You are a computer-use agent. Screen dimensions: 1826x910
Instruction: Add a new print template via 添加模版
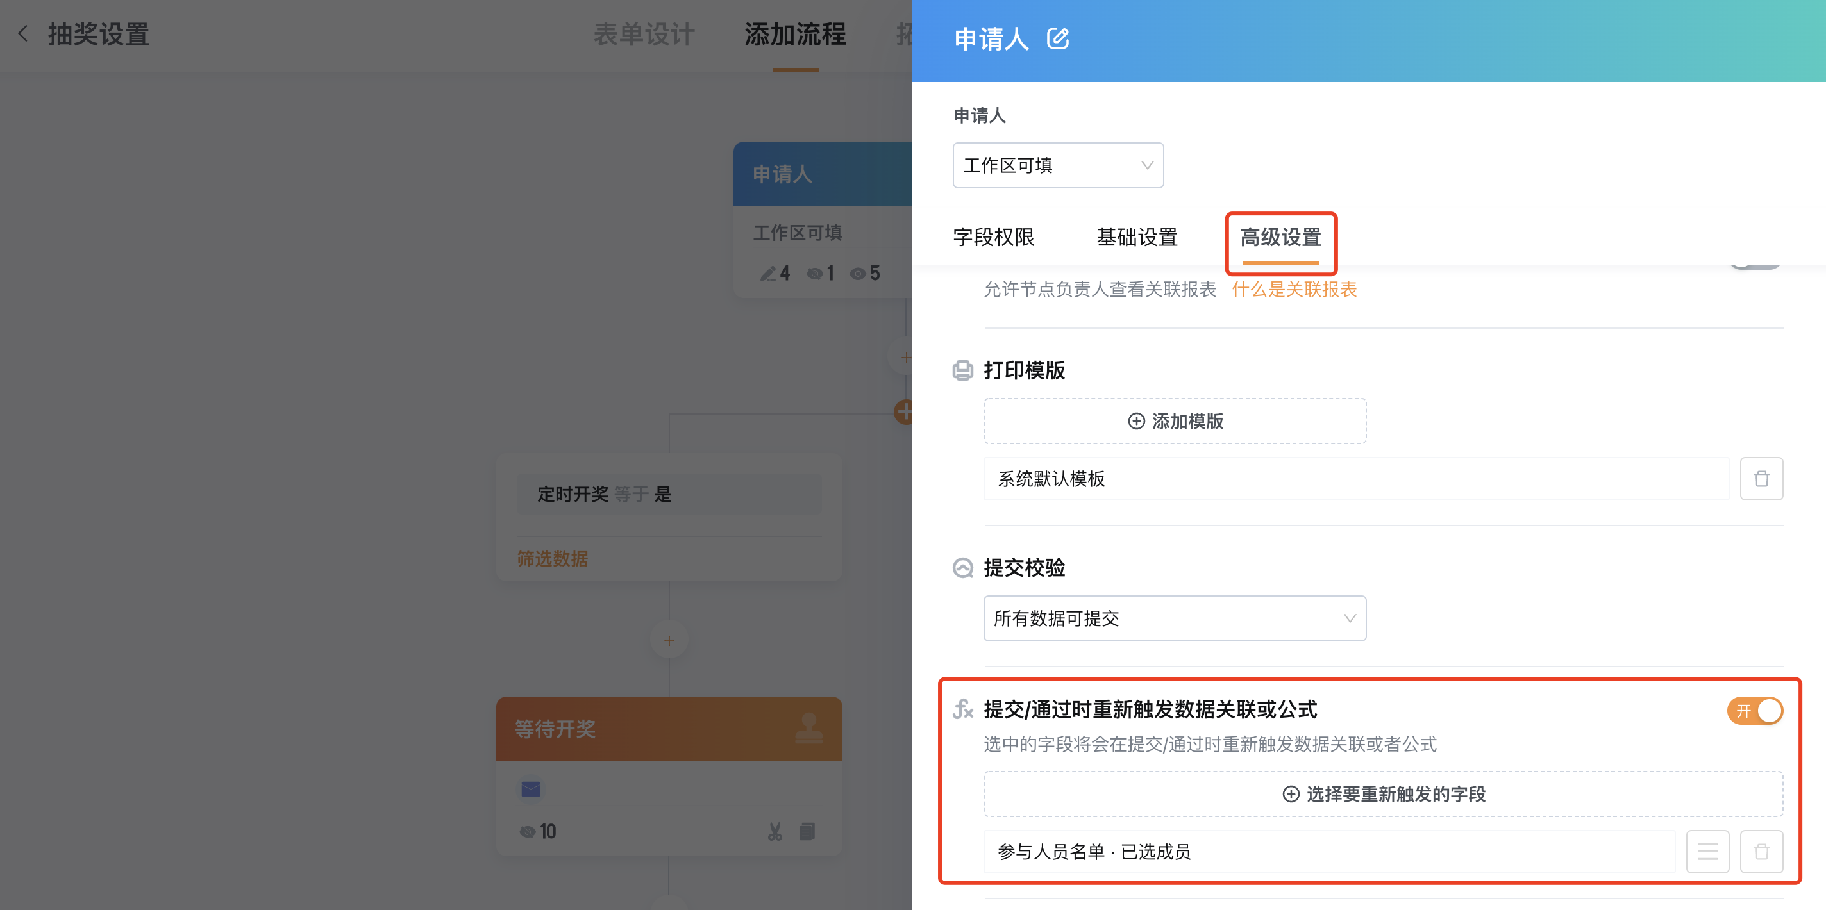pyautogui.click(x=1175, y=421)
